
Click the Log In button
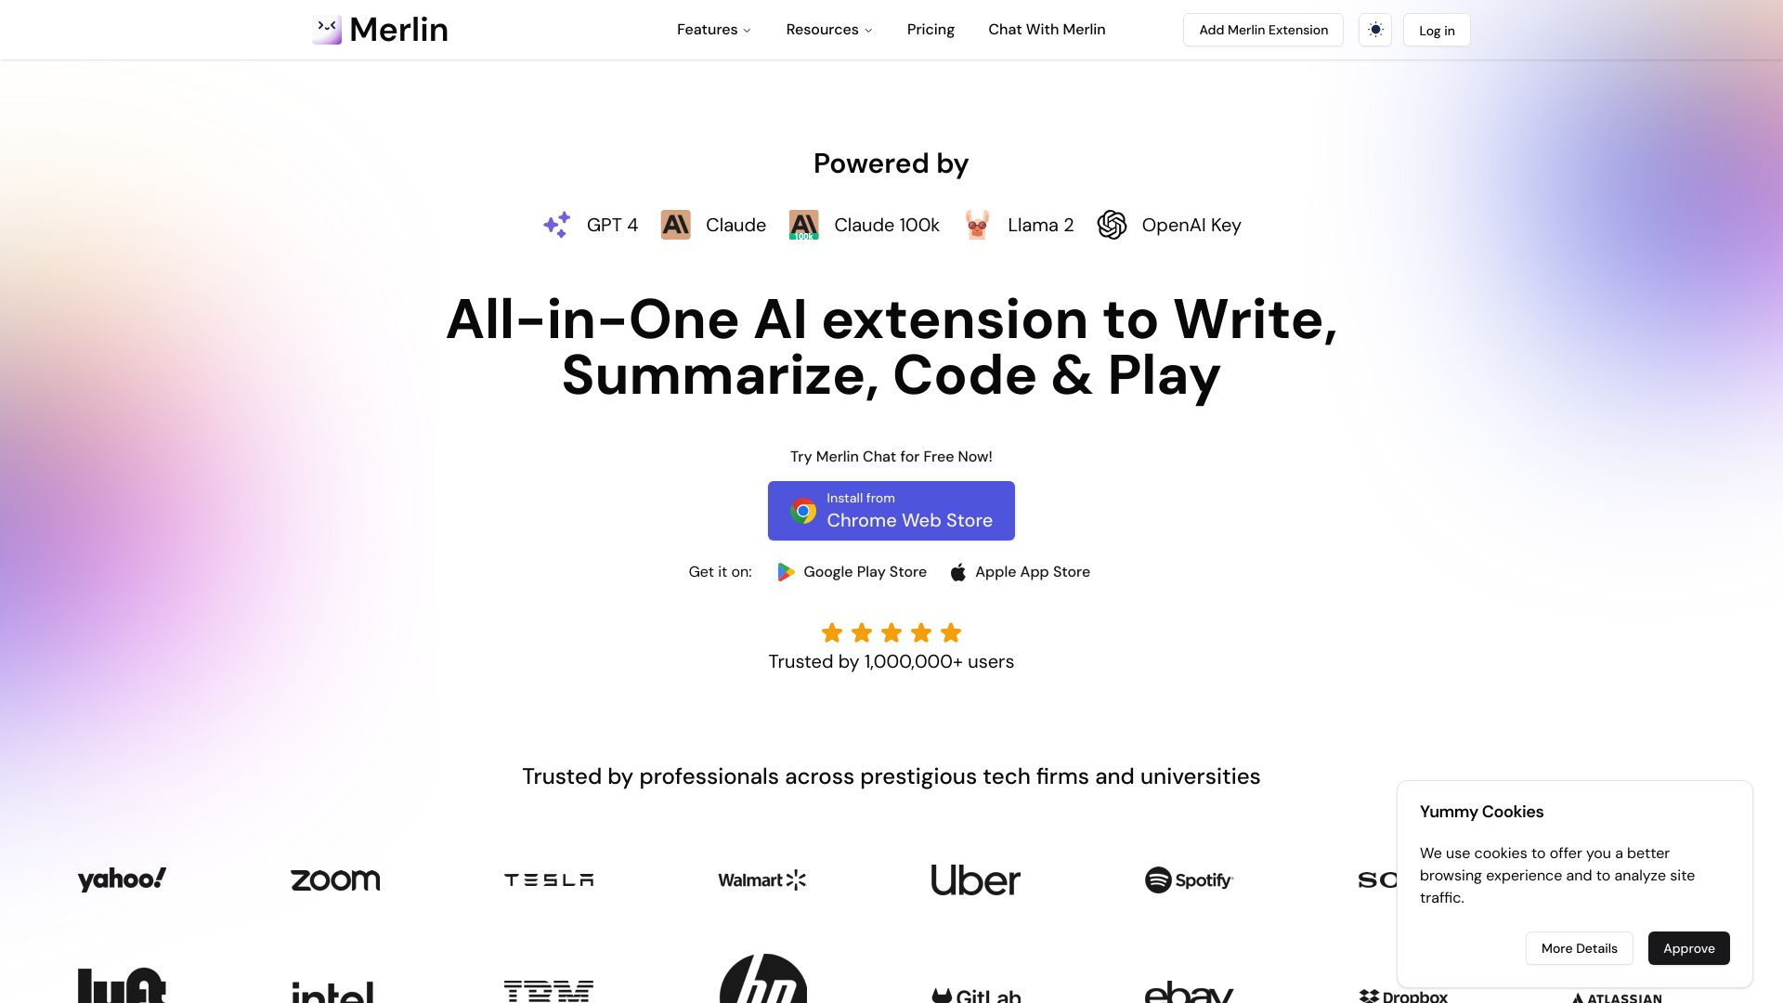[x=1437, y=30]
